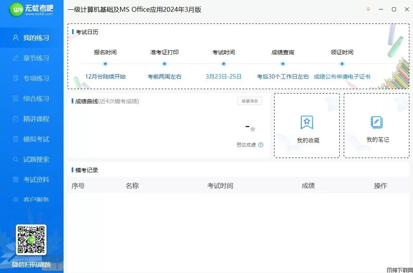Open 我的收藏 via the star bookmark icon
Screen dimensions: 413x273
[307, 122]
